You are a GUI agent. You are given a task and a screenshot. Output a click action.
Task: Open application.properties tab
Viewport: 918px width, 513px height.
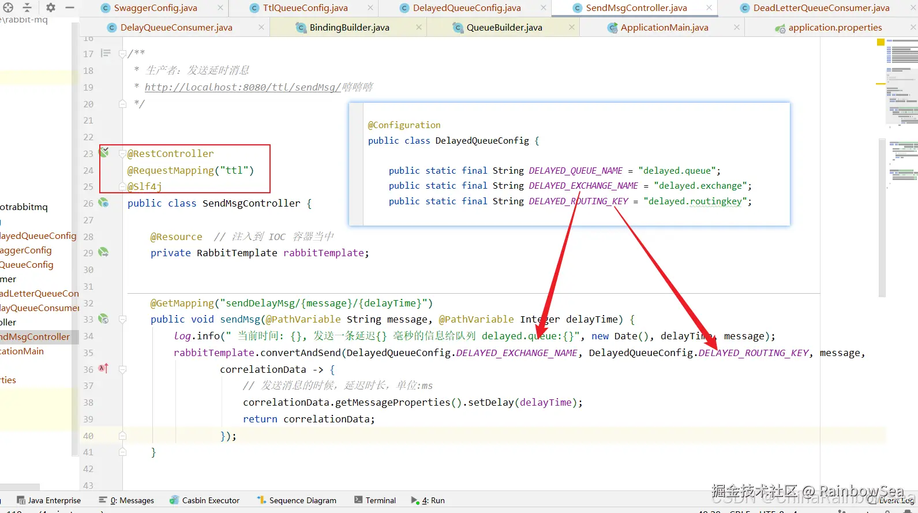pos(835,28)
